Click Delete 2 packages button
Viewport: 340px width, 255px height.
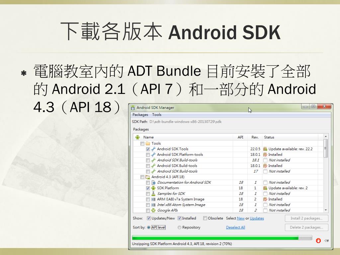click(x=306, y=227)
